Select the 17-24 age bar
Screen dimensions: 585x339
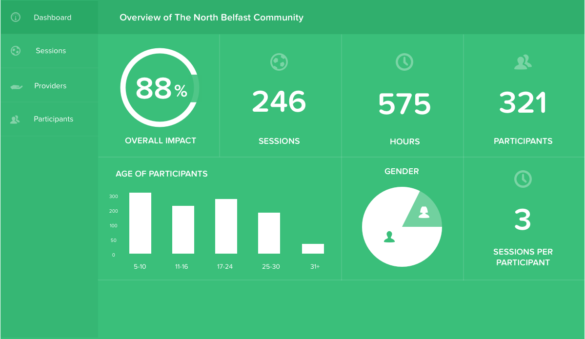[226, 226]
